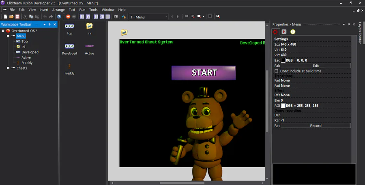Click the last toolbar icon with red mark
The width and height of the screenshot is (365, 185).
[x=218, y=16]
